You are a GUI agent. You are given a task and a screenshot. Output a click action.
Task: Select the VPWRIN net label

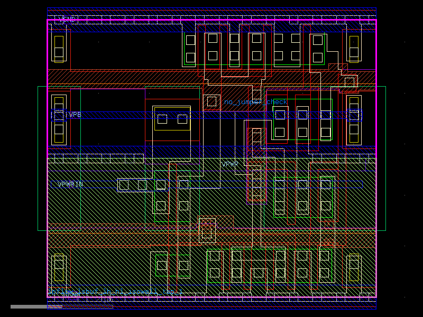pos(70,184)
